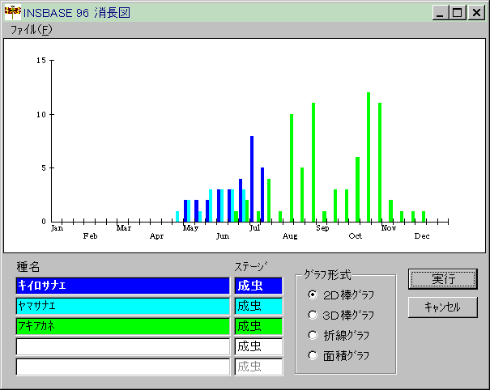
Task: Open stage 成虫 box for キイロサナエ
Action: click(258, 286)
